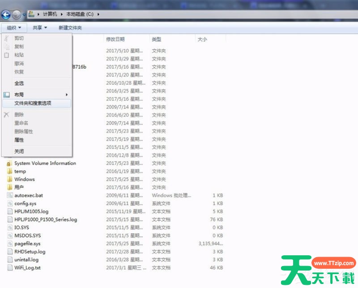Select the System Volume Information locked folder
Image resolution: width=358 pixels, height=288 pixels.
click(10, 163)
